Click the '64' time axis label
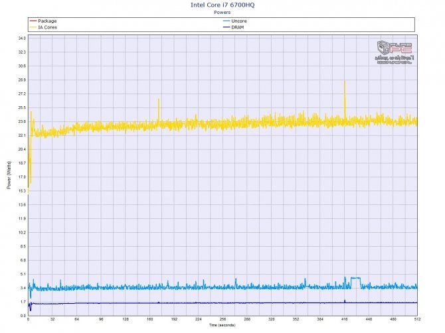 coord(77,319)
